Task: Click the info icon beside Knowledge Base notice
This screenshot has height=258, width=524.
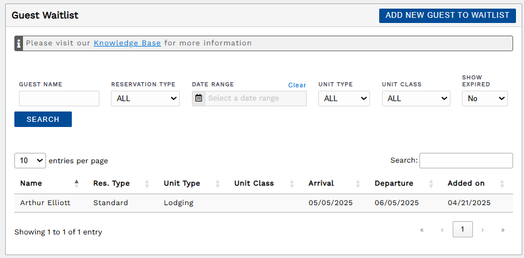Action: (x=19, y=44)
